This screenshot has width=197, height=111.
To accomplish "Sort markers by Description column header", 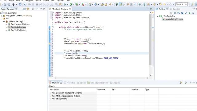I will click(x=72, y=90).
